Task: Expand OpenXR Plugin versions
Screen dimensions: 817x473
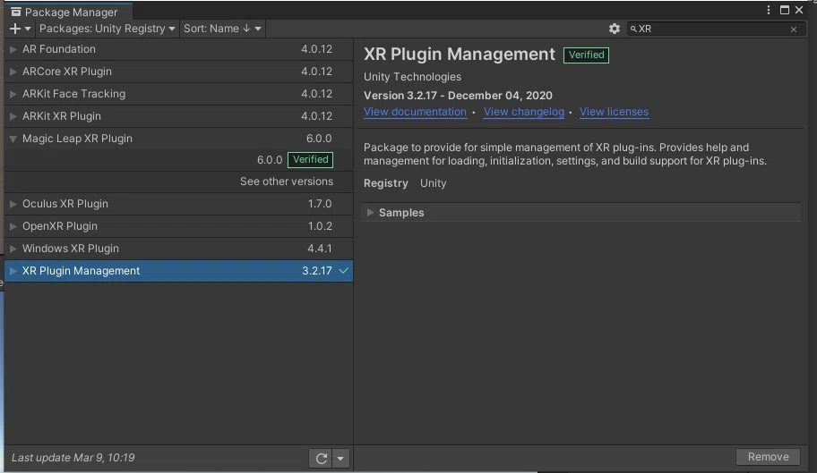Action: click(x=13, y=226)
